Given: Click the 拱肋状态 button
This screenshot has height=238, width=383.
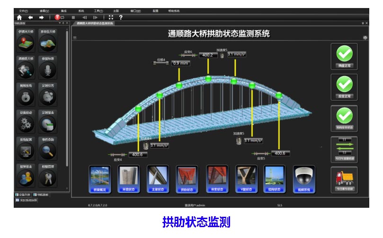Looking at the screenshot, I should [x=186, y=179].
